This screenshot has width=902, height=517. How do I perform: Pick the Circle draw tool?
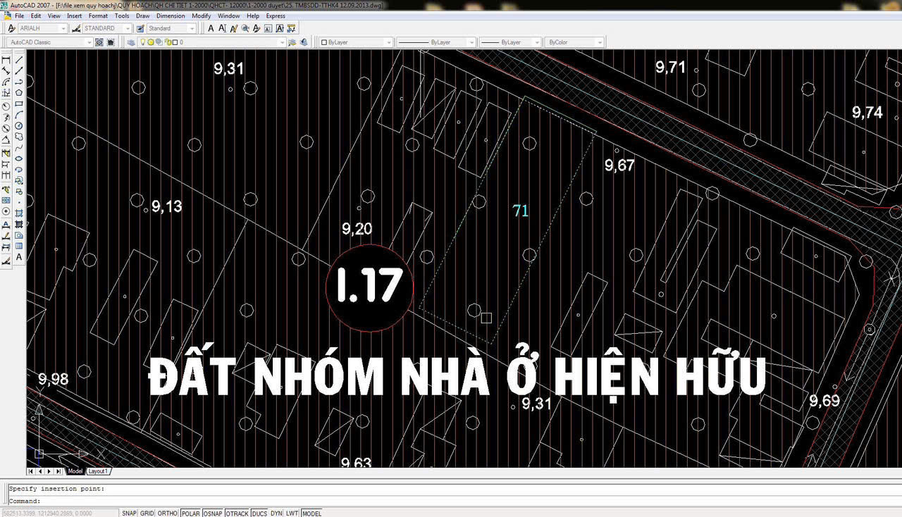19,125
